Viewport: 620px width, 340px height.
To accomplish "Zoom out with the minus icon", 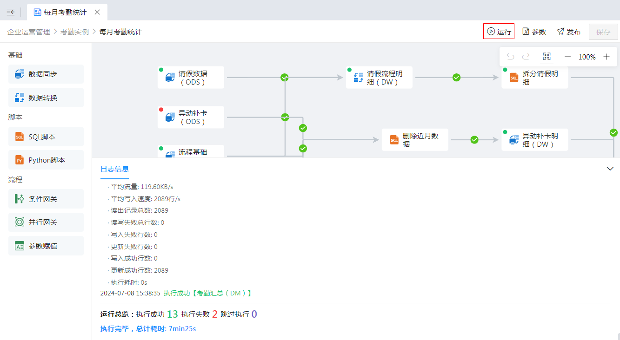I will click(x=567, y=57).
